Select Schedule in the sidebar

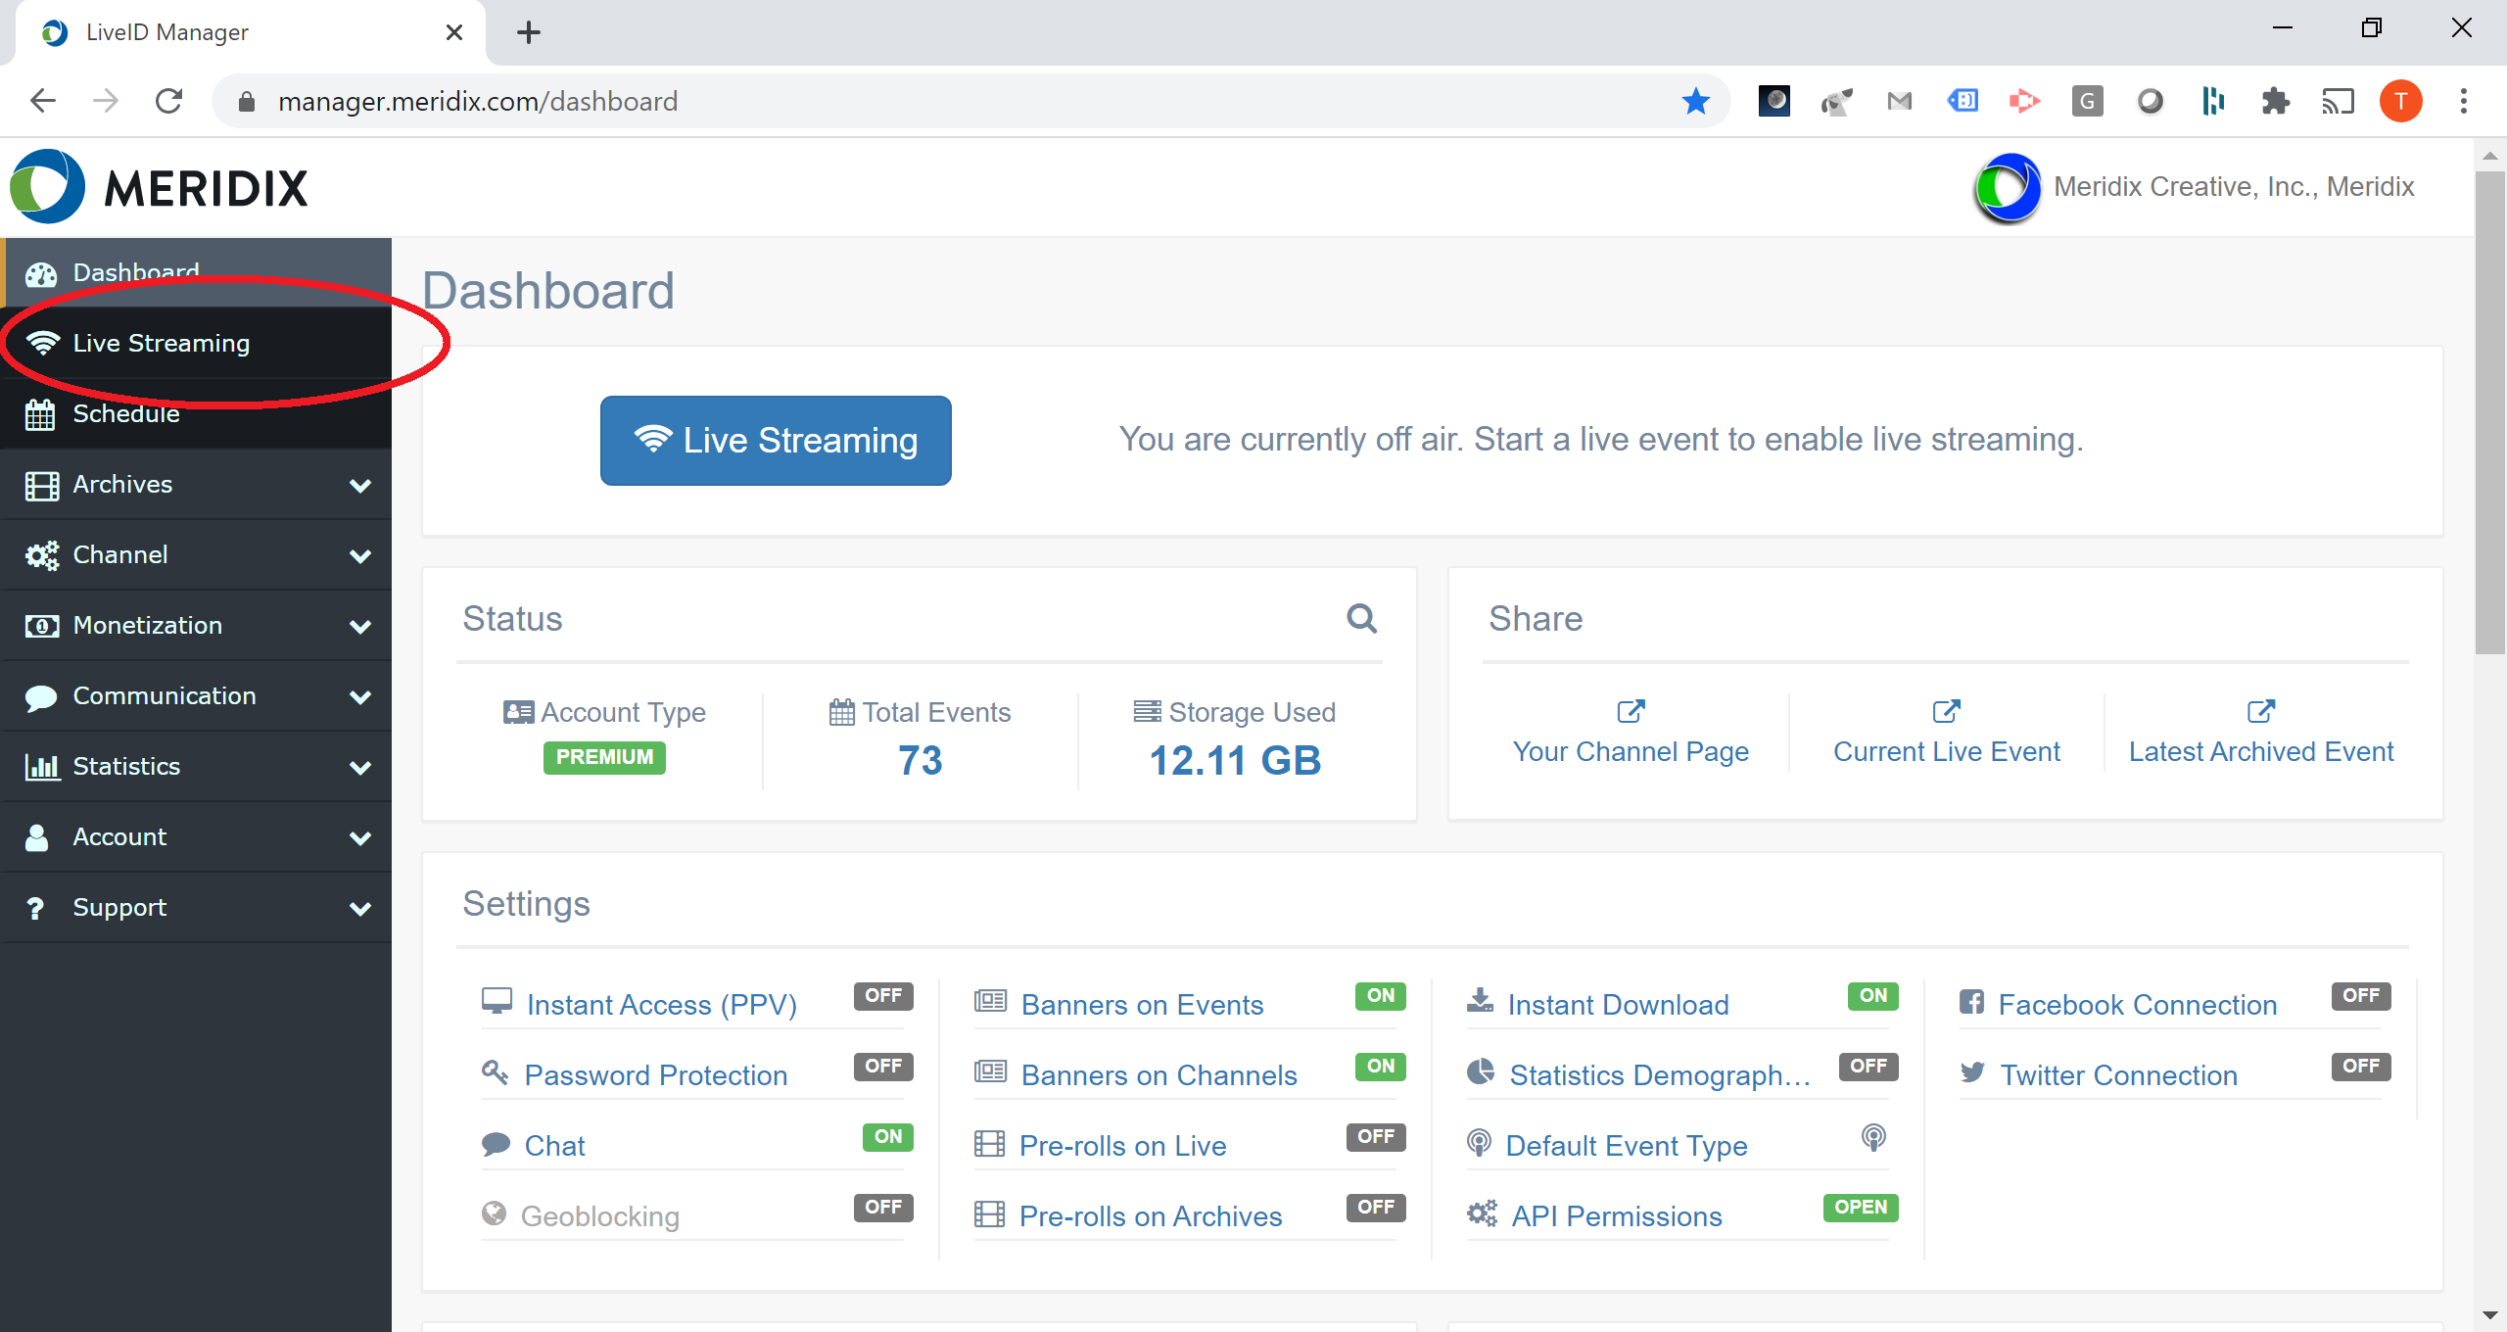pyautogui.click(x=126, y=414)
